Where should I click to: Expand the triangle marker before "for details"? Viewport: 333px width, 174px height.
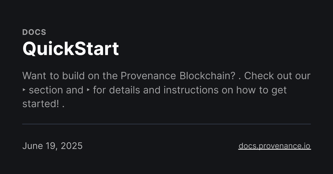(88, 90)
